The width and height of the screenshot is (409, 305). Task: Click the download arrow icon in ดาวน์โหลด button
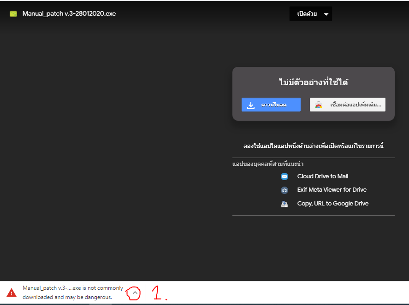point(251,105)
